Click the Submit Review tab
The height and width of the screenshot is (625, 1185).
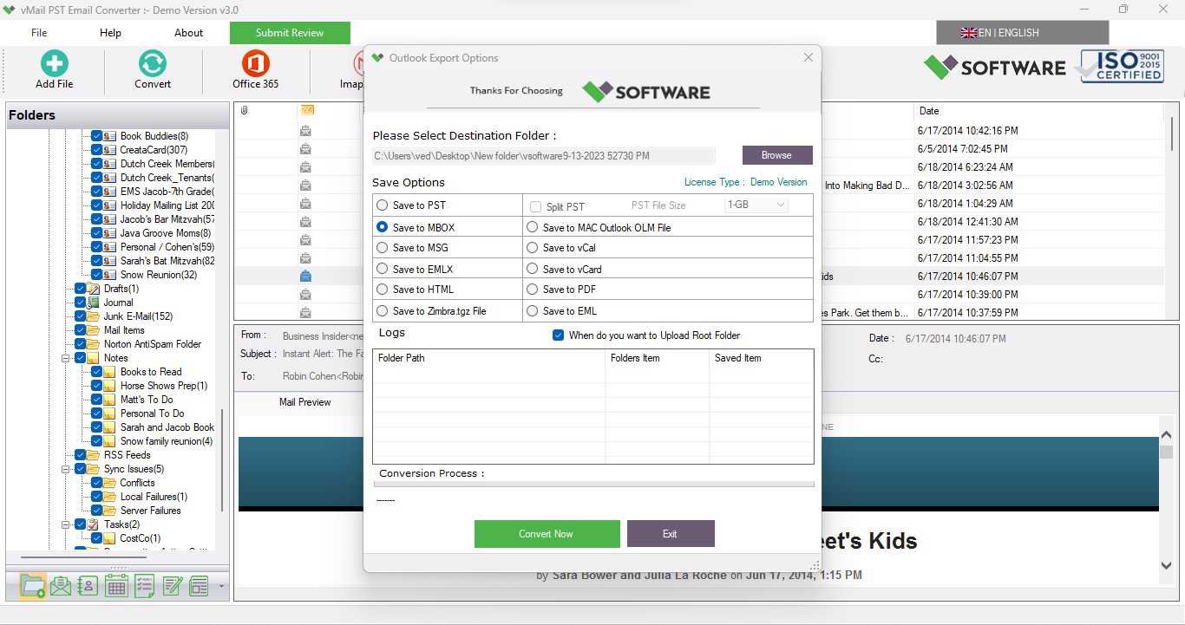(290, 33)
